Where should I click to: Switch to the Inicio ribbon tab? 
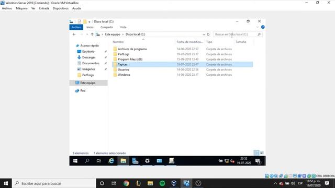pos(90,27)
